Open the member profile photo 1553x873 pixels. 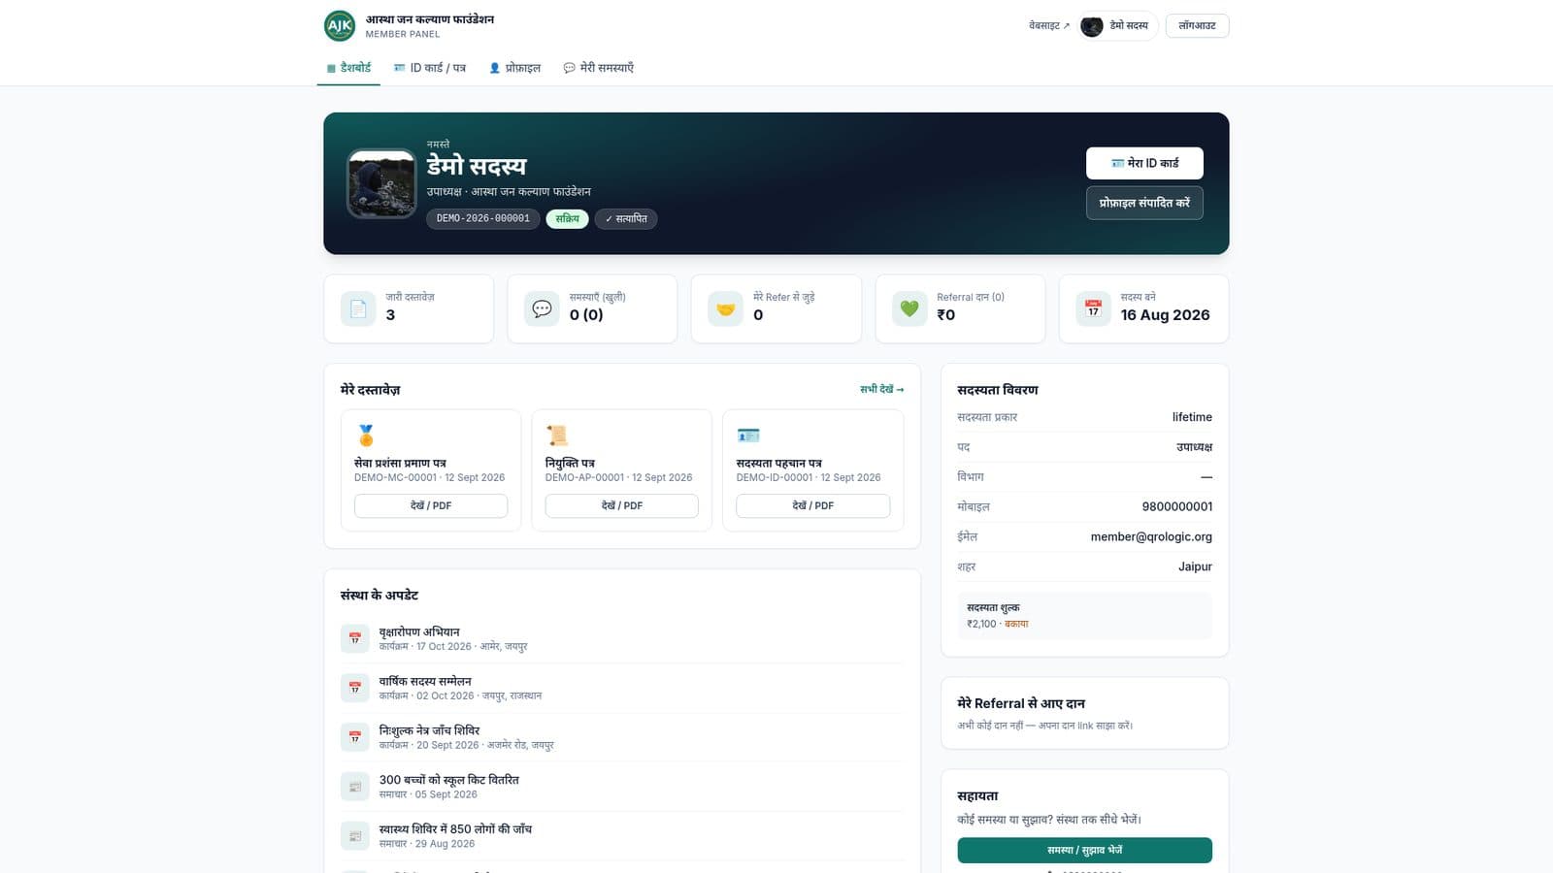pos(381,183)
